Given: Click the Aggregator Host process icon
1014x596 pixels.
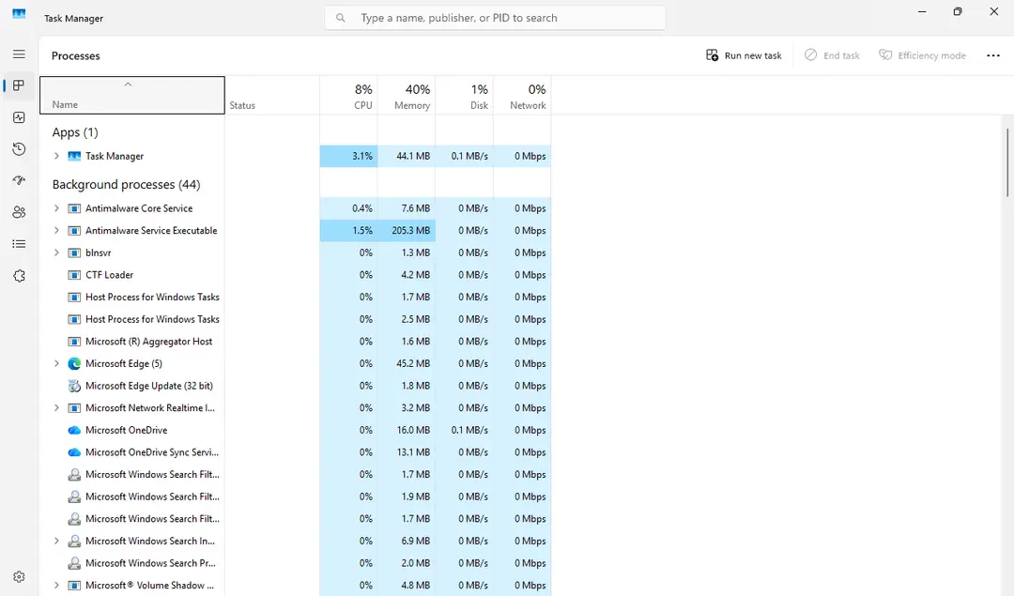Looking at the screenshot, I should tap(74, 342).
